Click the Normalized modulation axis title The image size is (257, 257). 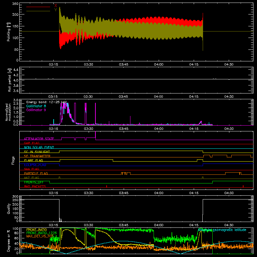8,112
